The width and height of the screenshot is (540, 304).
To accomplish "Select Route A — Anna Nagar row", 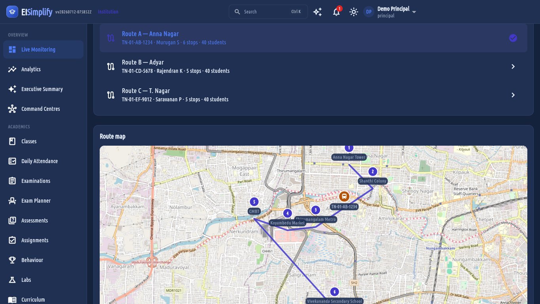I will tap(313, 38).
